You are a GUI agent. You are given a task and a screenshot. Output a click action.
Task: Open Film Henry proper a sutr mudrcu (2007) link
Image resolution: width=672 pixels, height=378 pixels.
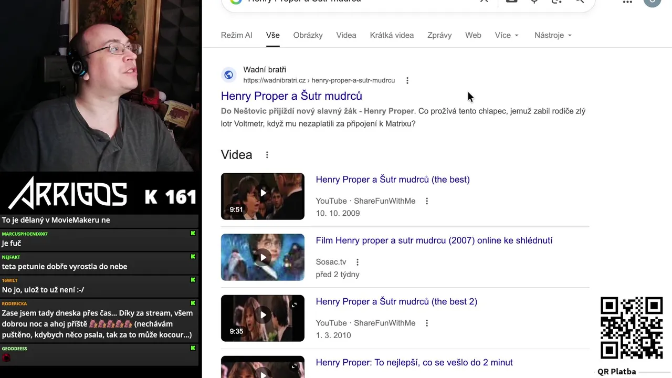coord(434,240)
